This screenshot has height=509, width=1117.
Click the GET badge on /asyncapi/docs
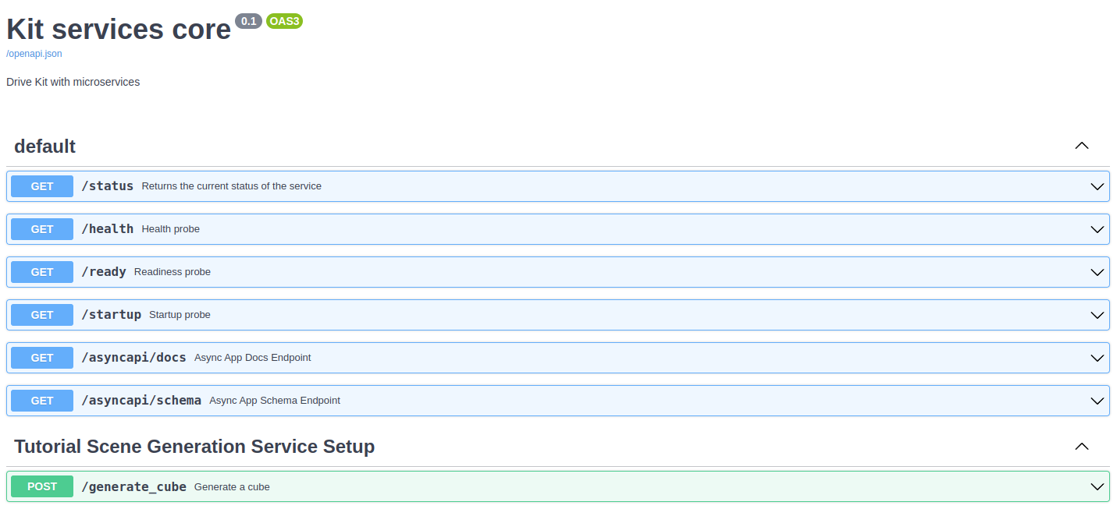[41, 357]
